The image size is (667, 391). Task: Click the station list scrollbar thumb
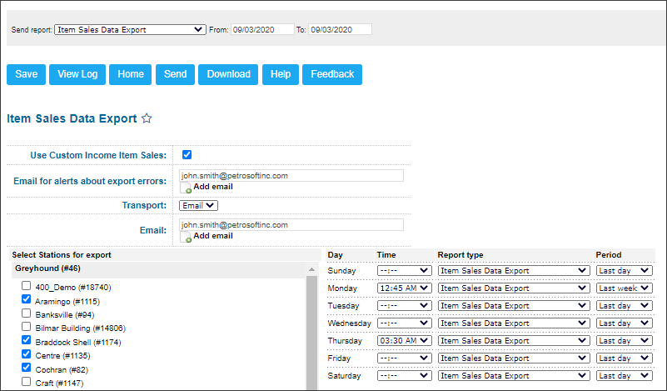pos(311,332)
